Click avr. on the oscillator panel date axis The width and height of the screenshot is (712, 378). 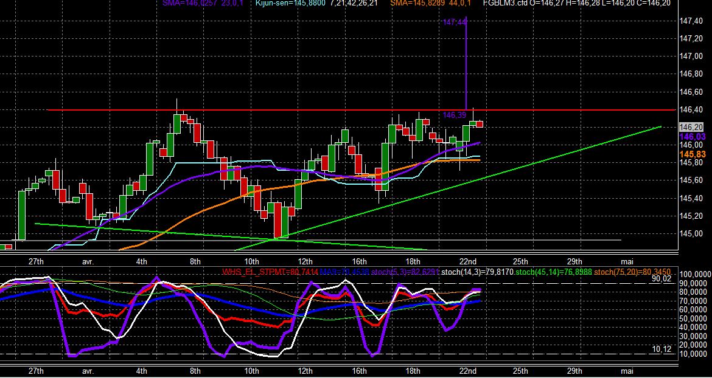tap(88, 371)
